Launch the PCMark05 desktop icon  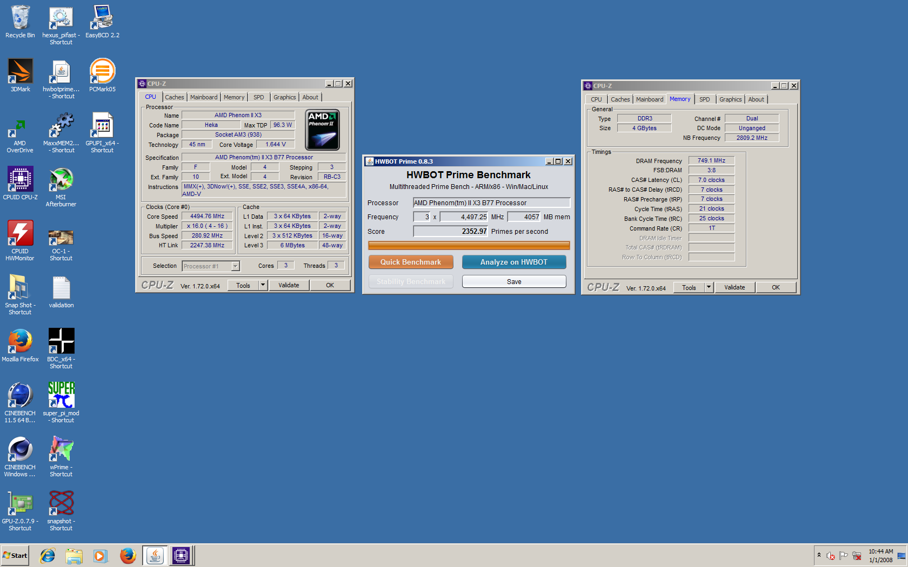pyautogui.click(x=102, y=76)
